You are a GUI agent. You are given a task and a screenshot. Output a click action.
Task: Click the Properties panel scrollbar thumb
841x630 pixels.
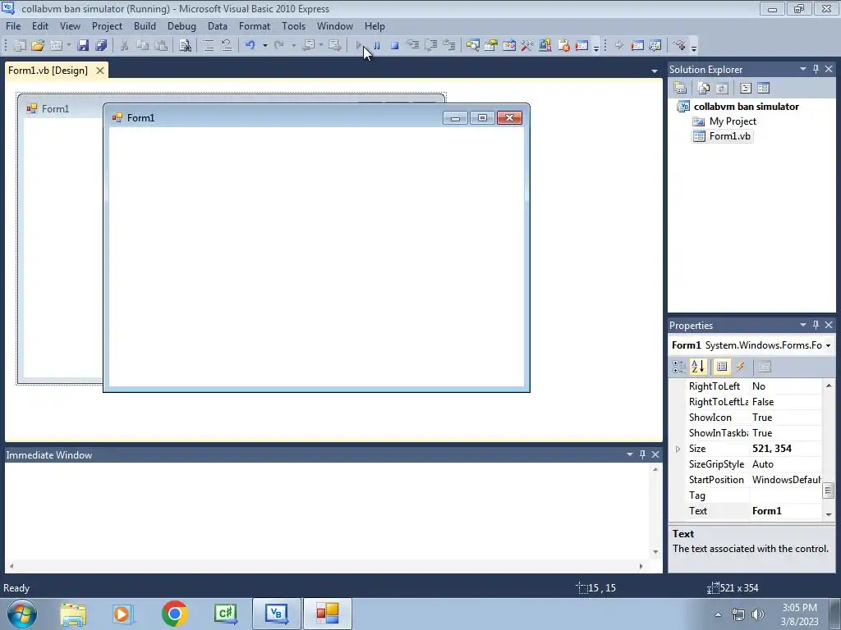(828, 490)
